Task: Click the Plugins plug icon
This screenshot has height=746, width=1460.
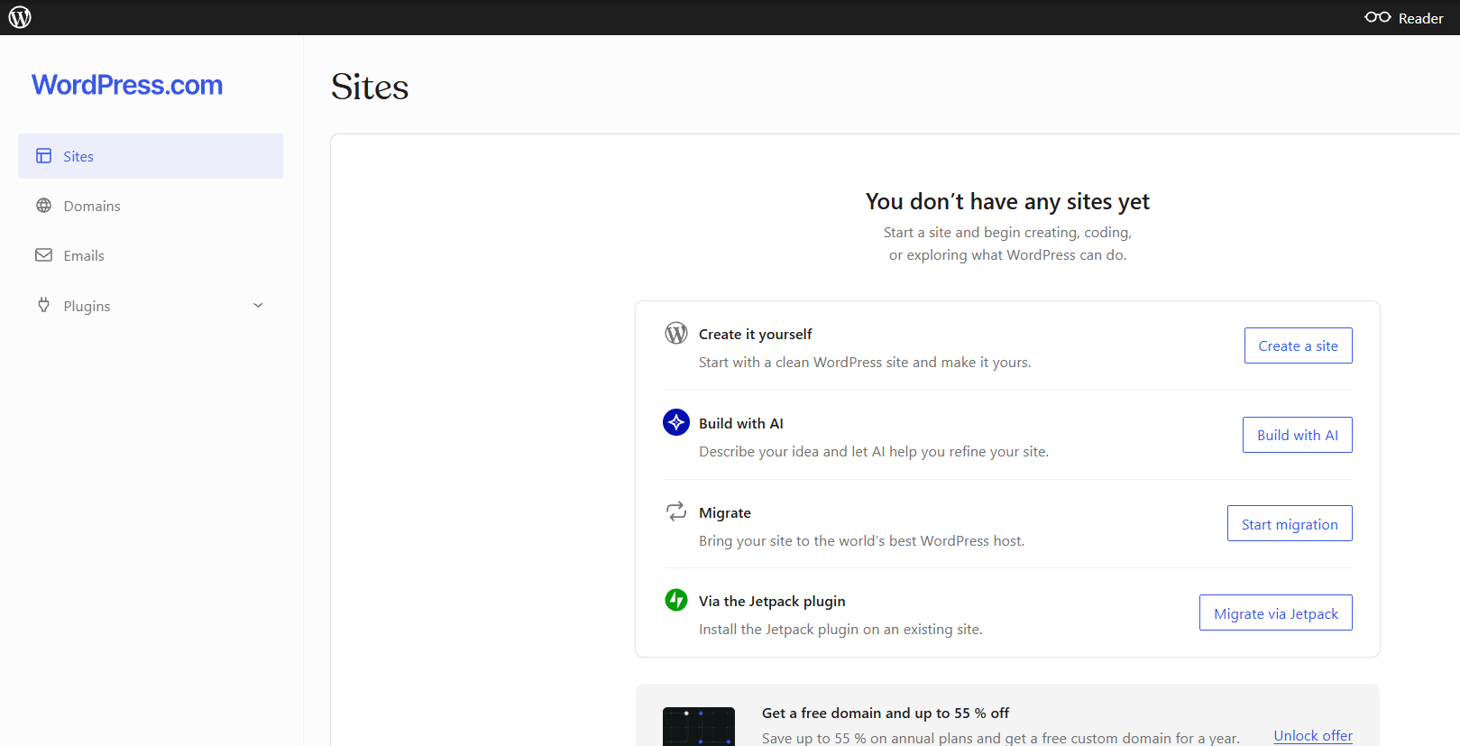Action: click(x=43, y=305)
